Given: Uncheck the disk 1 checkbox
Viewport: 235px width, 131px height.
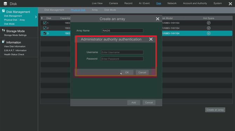Looking at the screenshot, I should click(x=45, y=23).
